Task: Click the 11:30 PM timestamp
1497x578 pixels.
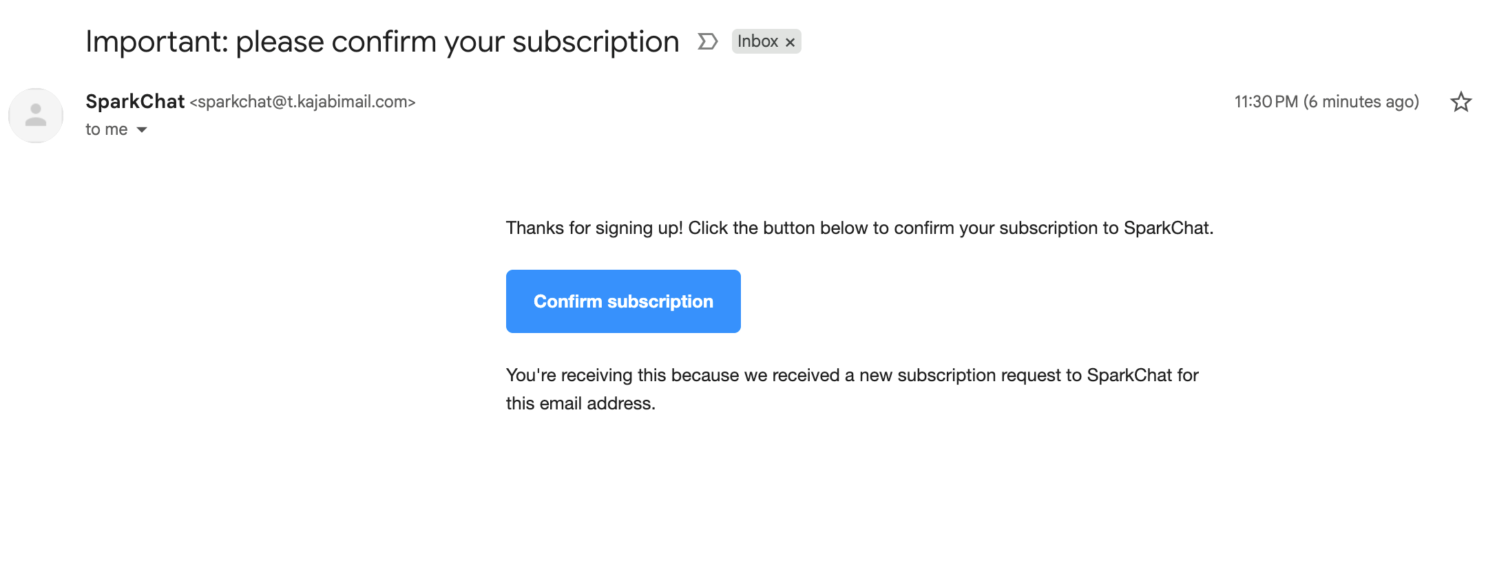Action: (x=1265, y=102)
